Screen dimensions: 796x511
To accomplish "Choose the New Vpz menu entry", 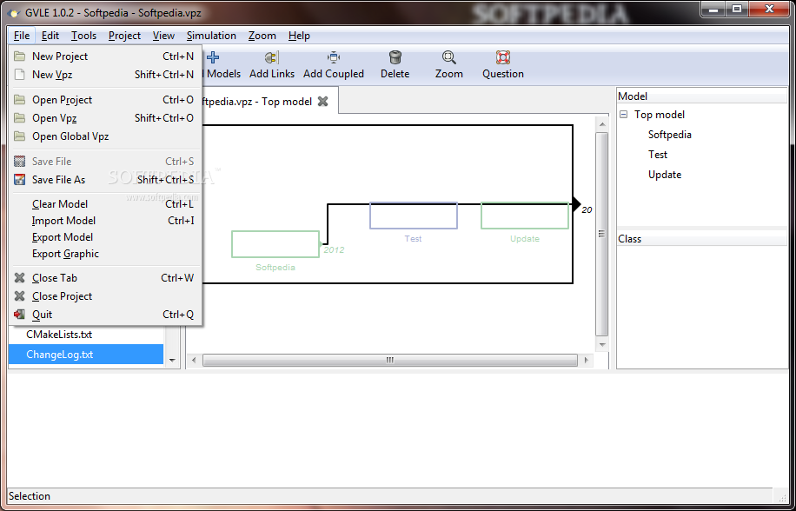I will coord(105,75).
